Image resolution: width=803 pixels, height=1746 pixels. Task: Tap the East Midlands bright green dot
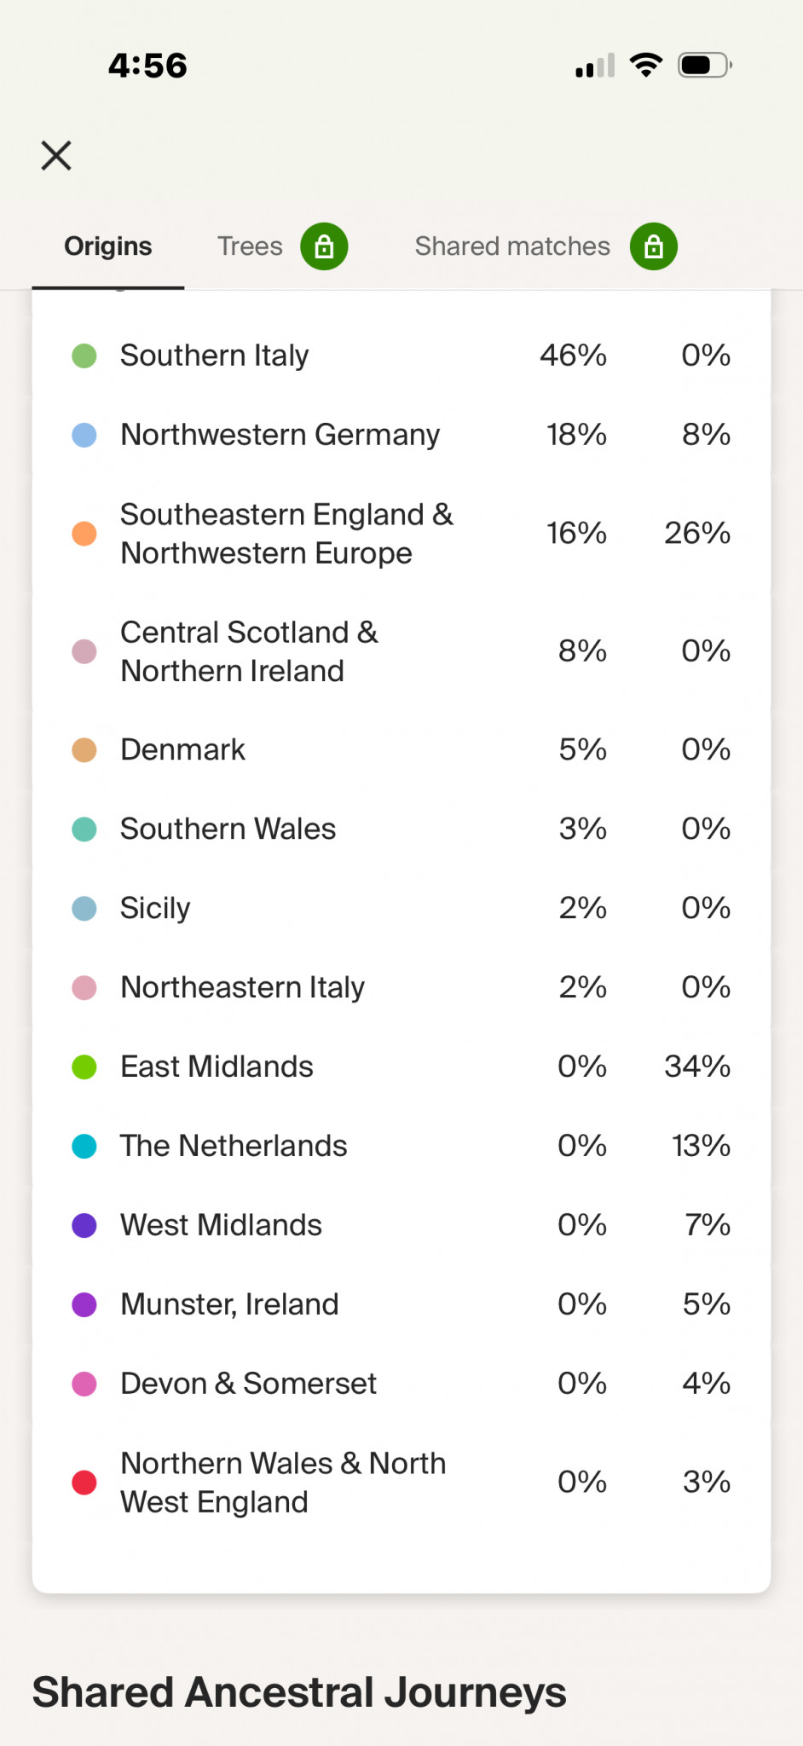(84, 1067)
